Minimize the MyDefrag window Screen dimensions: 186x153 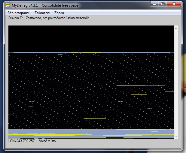point(155,4)
